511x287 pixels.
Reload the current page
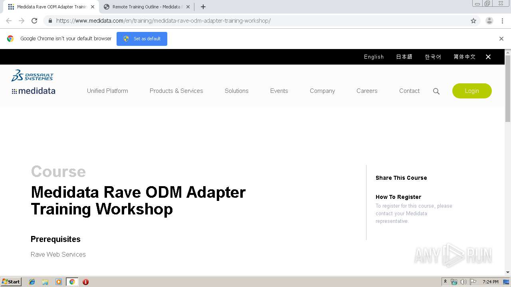pyautogui.click(x=34, y=21)
